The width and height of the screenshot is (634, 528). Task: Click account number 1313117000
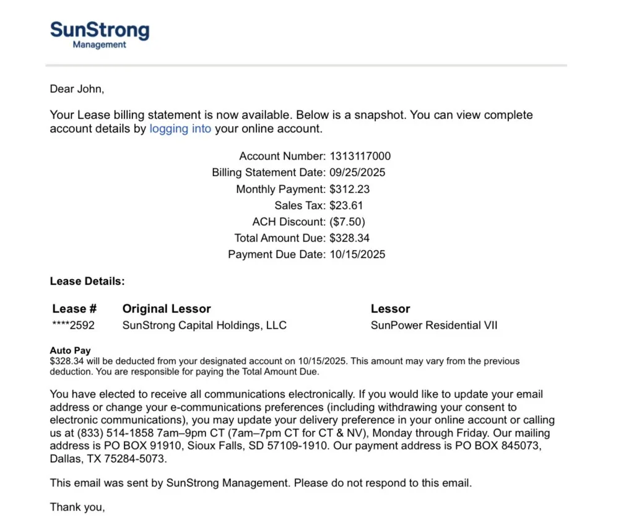(x=360, y=157)
